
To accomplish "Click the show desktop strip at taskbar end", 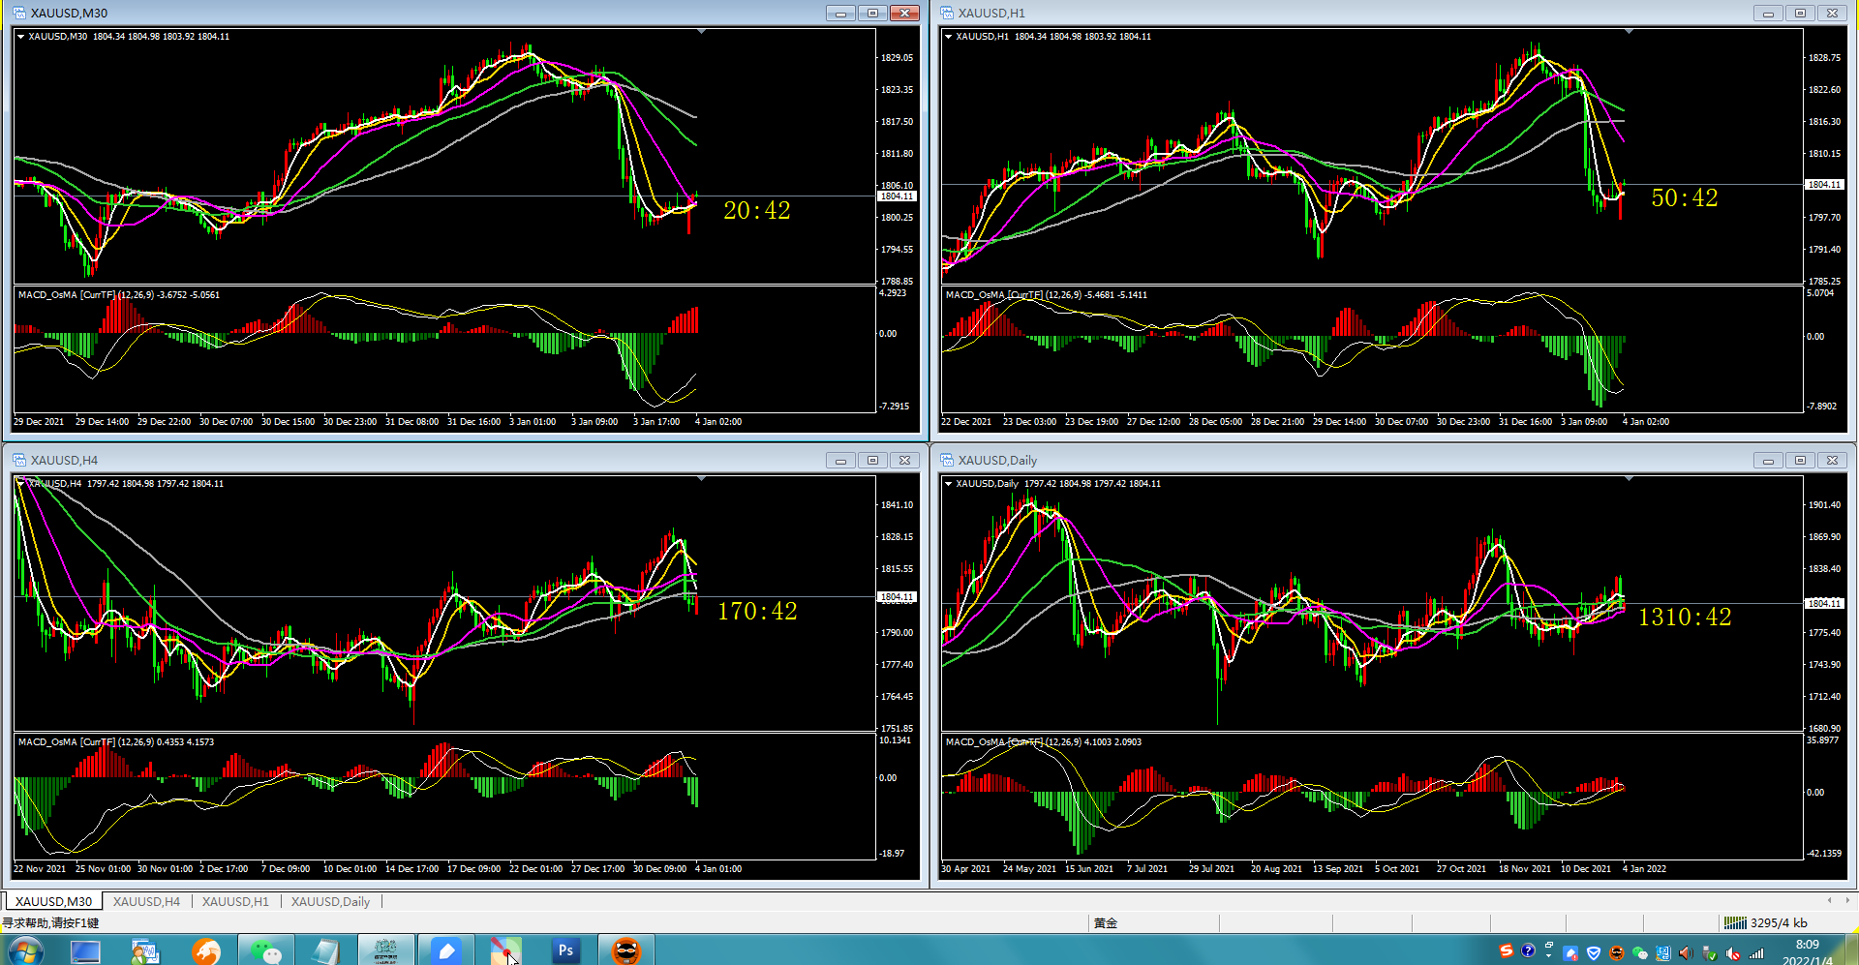I will [1851, 950].
